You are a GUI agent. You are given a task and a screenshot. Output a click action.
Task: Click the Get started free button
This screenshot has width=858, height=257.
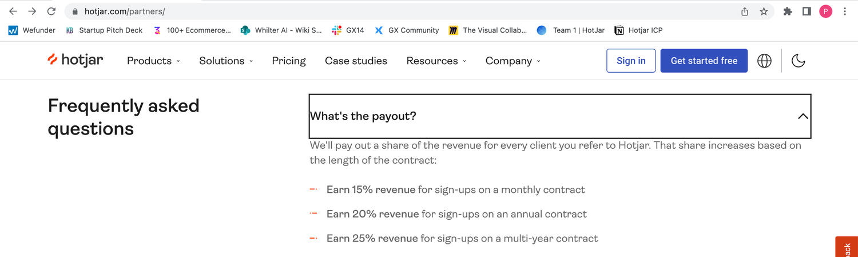pos(704,61)
